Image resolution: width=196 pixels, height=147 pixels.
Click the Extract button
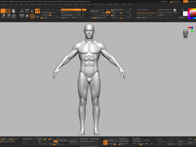[113, 140]
